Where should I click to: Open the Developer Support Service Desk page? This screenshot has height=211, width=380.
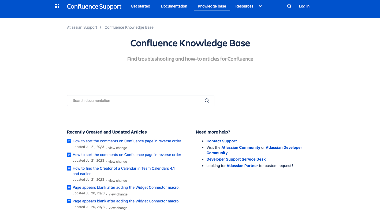click(x=236, y=159)
